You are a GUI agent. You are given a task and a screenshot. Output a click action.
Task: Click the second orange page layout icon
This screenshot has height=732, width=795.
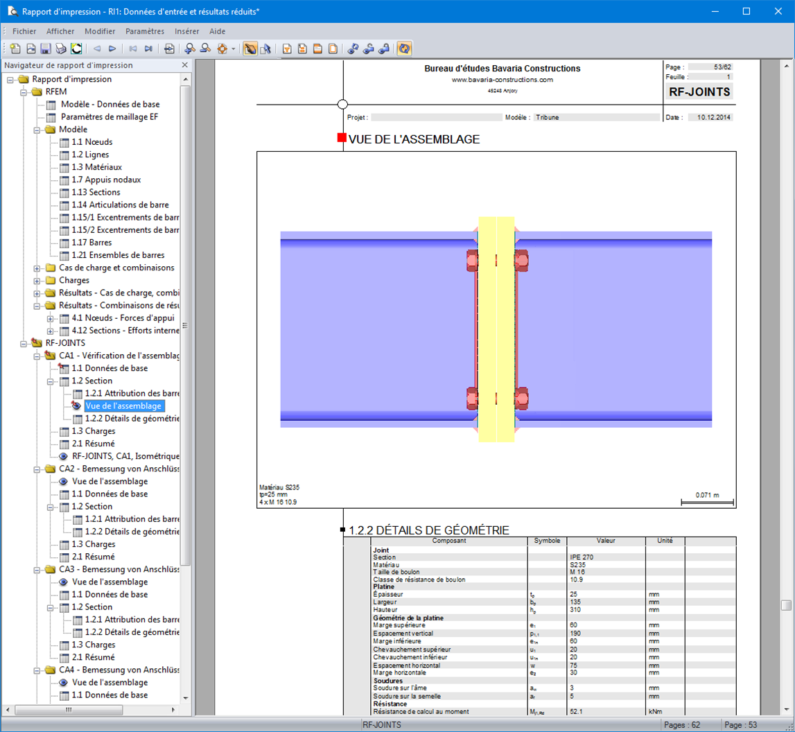(302, 49)
